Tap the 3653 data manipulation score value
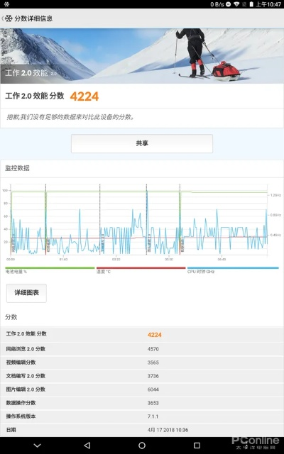284x454 pixels. pos(153,403)
